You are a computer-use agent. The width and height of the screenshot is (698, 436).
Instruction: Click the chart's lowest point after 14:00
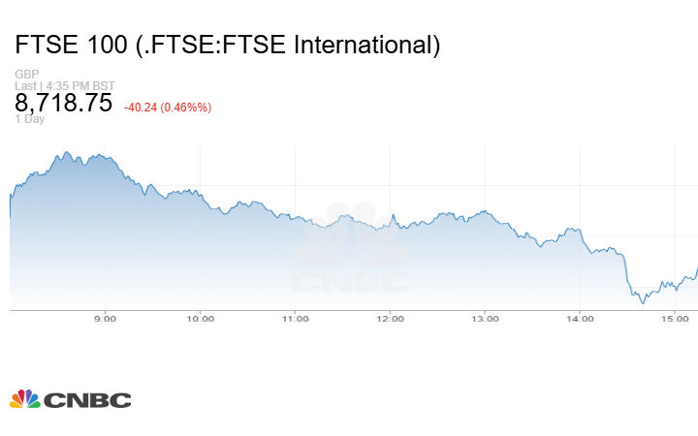[x=642, y=303]
